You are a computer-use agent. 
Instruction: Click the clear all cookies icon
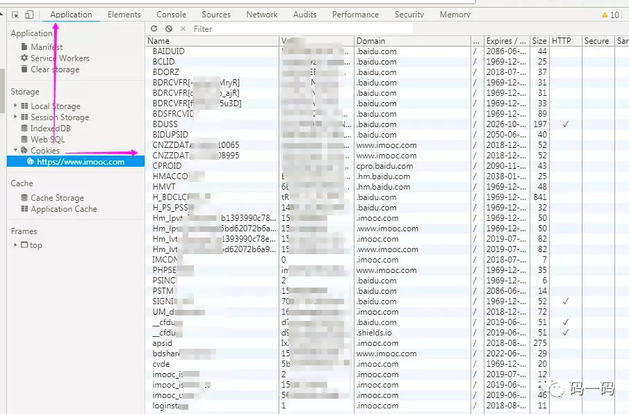pyautogui.click(x=169, y=28)
